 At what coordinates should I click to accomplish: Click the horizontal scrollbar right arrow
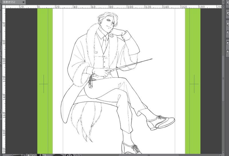pyautogui.click(x=220, y=155)
